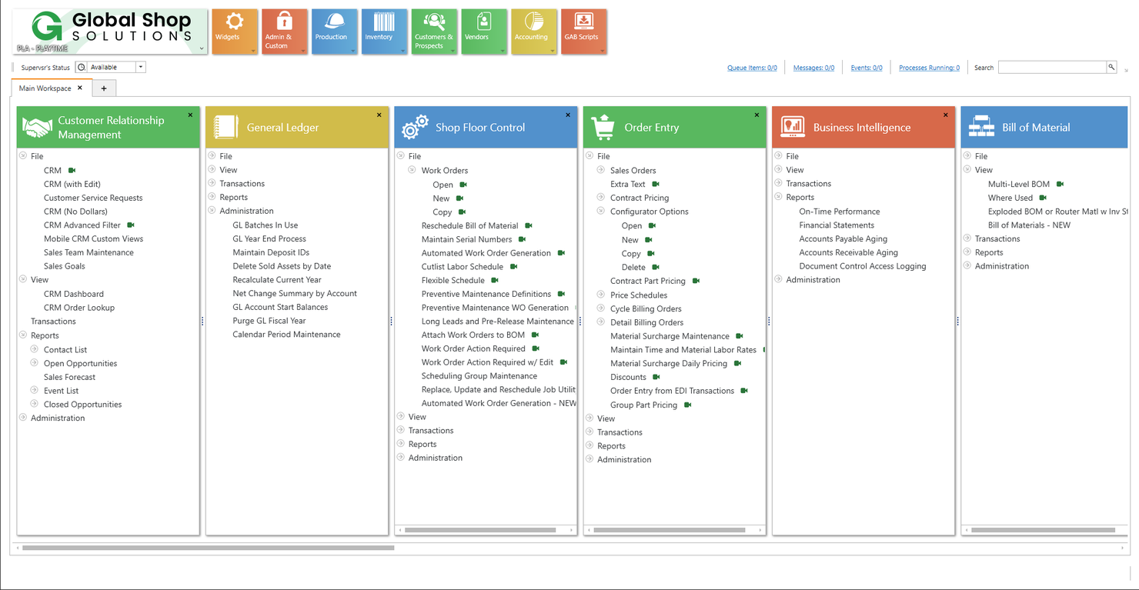Viewport: 1139px width, 590px height.
Task: Click the Shop Floor Control horizontal scrollbar
Action: pyautogui.click(x=480, y=530)
